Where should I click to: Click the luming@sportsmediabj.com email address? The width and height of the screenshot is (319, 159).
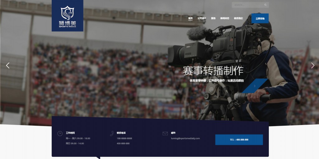(x=185, y=138)
